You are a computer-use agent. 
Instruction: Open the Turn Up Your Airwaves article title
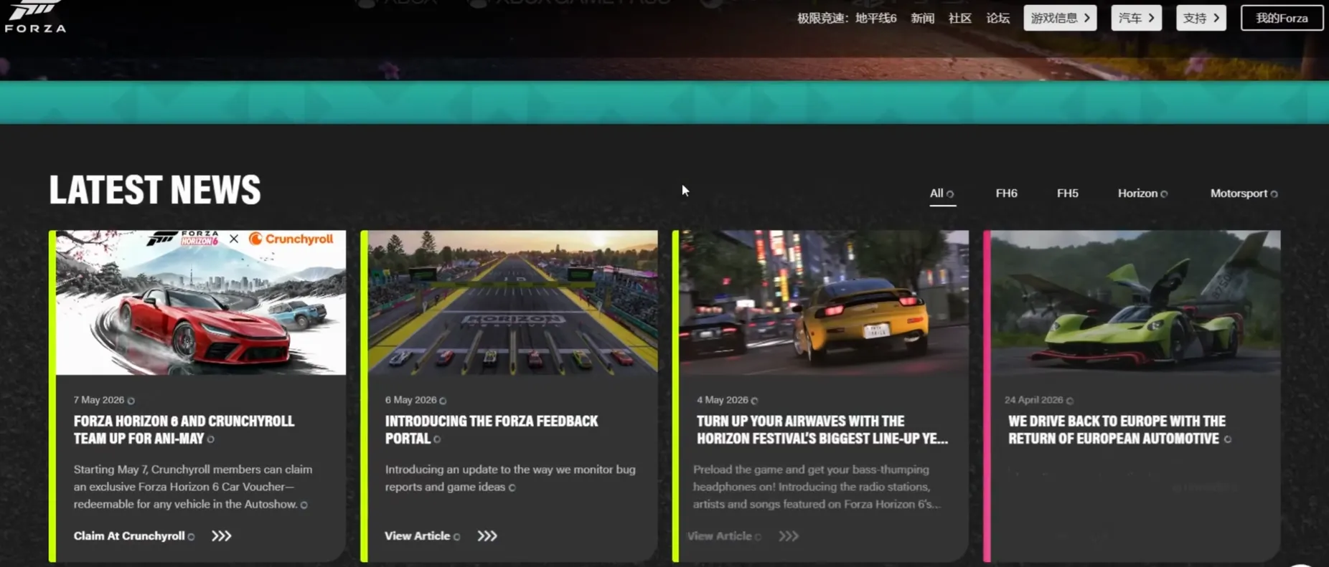[x=822, y=430]
